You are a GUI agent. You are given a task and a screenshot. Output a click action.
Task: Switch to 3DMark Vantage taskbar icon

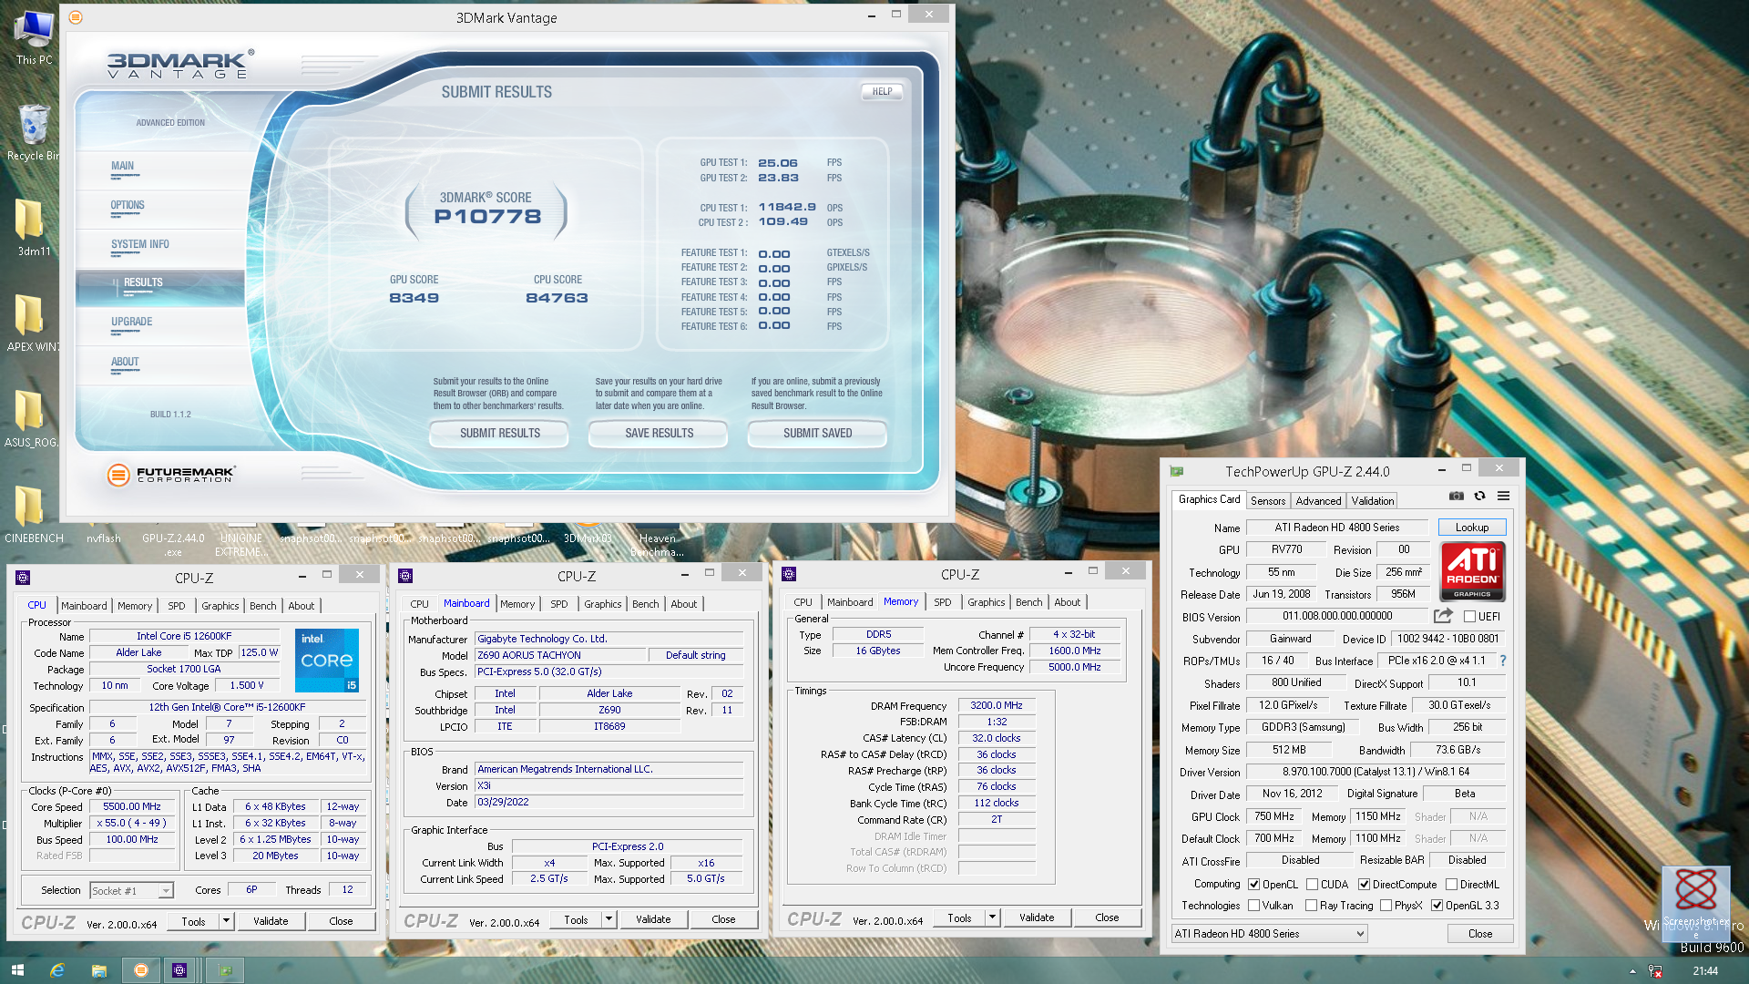(x=140, y=970)
